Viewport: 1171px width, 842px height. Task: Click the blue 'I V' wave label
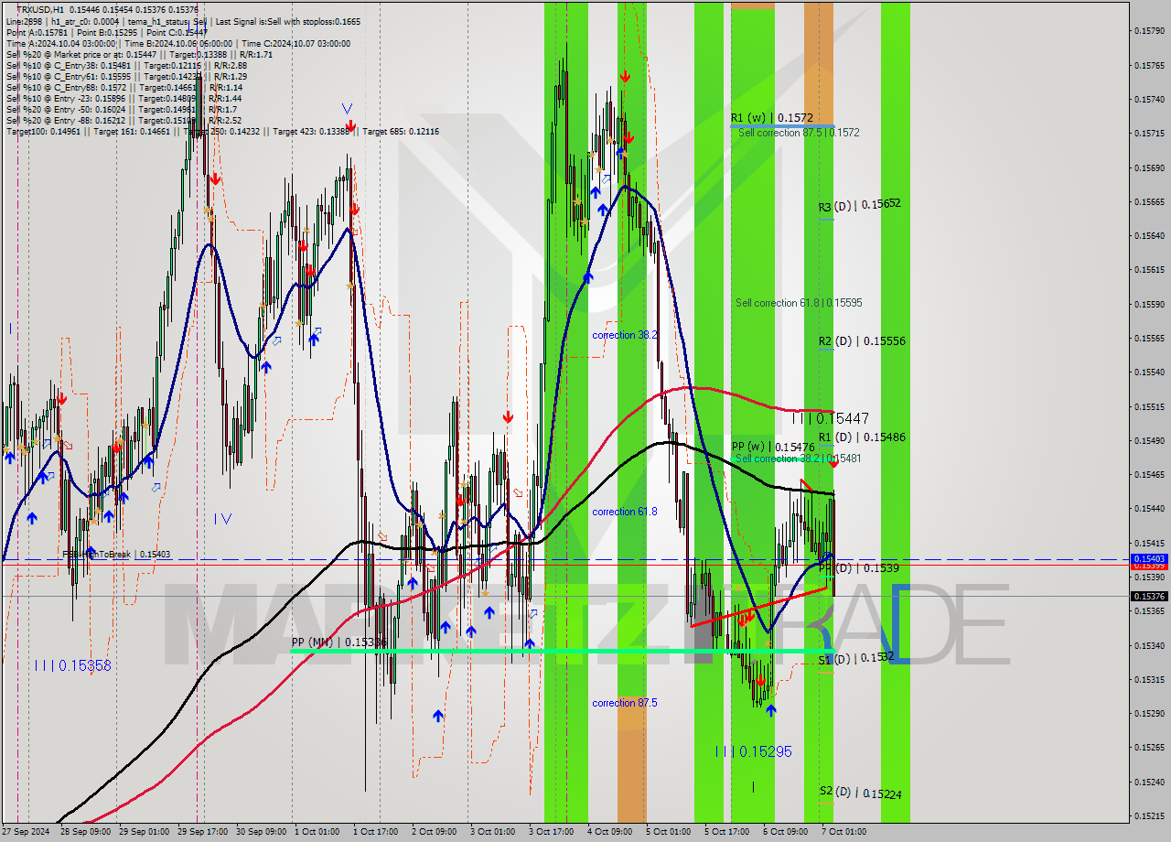point(223,519)
